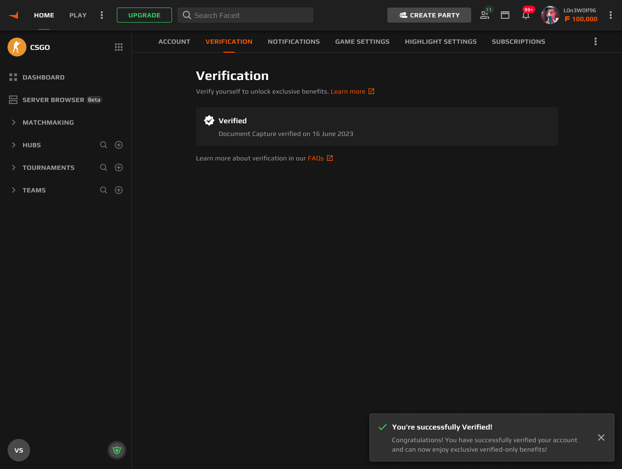Open the game selector grid icon
This screenshot has width=622, height=469.
point(119,47)
